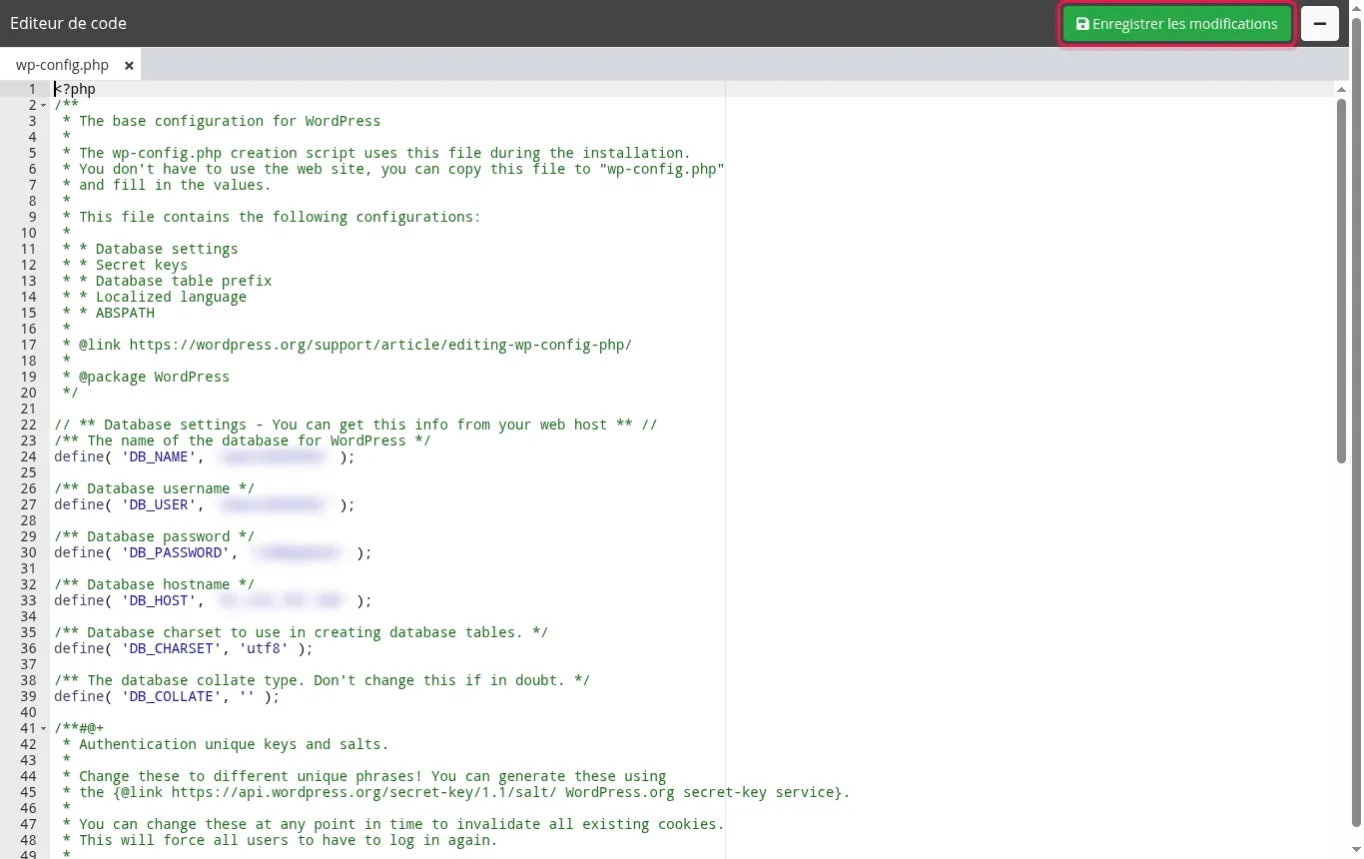Click line number 21 in the gutter
Screen dimensions: 1364x859
[29, 409]
